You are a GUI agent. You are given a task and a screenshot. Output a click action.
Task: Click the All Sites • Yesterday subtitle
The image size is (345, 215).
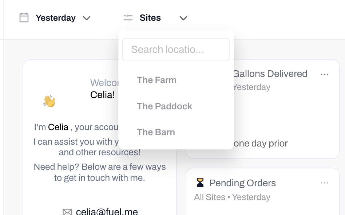[x=232, y=197]
